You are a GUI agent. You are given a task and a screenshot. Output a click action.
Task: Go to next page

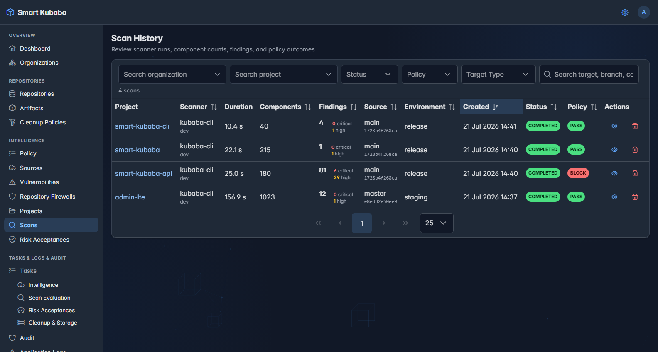383,223
